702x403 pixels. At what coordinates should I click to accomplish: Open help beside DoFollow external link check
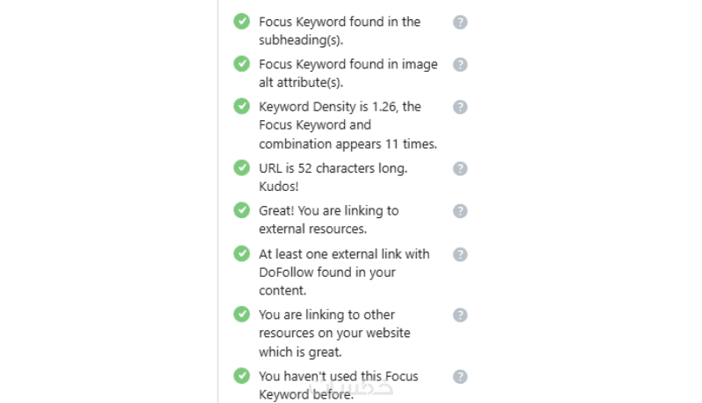[460, 254]
